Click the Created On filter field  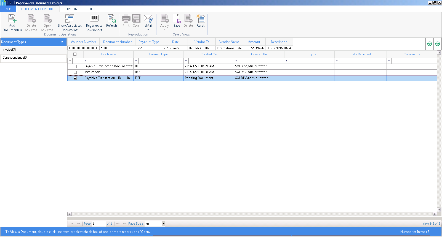[211, 61]
